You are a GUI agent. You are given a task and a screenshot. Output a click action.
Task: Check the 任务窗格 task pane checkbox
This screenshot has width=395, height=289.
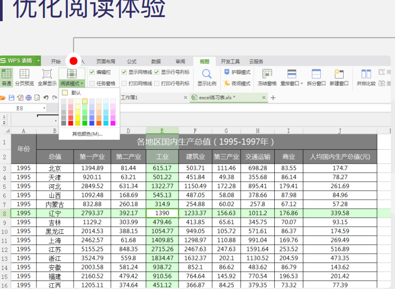pyautogui.click(x=92, y=83)
